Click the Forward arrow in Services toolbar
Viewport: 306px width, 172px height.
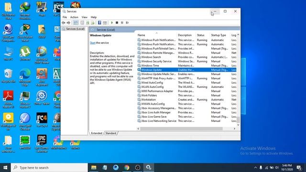[x=68, y=23]
